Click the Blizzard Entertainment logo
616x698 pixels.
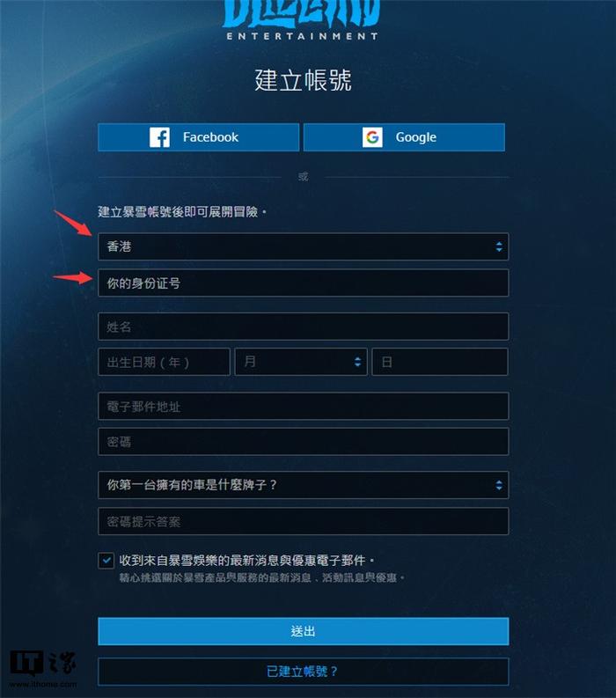pos(302,21)
